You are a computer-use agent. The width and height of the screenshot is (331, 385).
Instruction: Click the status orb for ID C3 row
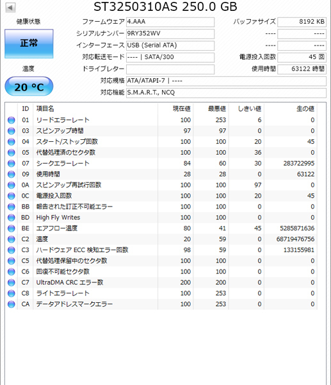click(12, 250)
